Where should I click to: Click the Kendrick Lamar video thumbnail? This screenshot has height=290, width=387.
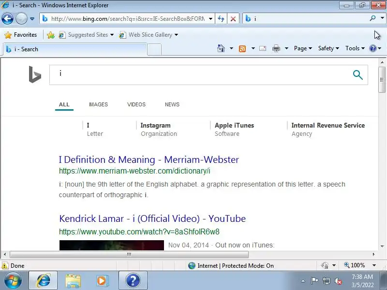112,246
